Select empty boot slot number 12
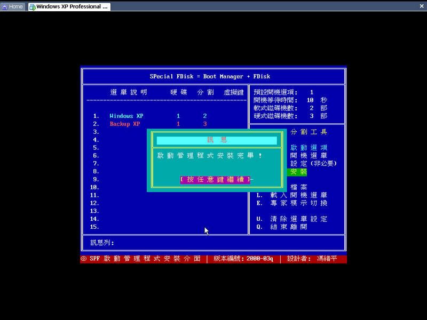Screen dimensions: 427x320 tap(94, 203)
